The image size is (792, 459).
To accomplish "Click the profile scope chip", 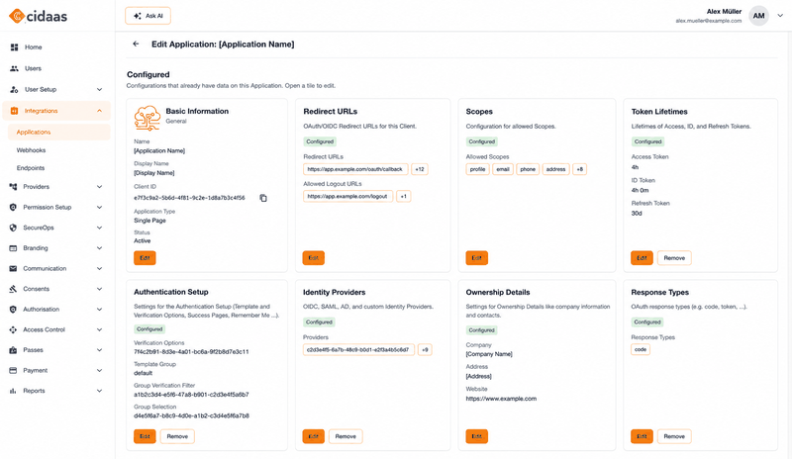I will tap(477, 169).
